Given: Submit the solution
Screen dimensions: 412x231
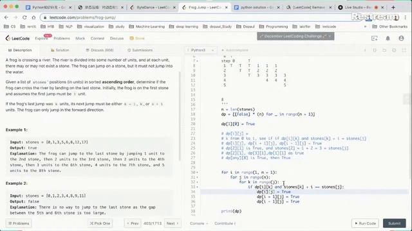Looking at the screenshot, I should point(395,223).
